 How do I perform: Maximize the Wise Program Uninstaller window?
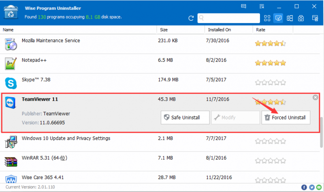(296, 6)
